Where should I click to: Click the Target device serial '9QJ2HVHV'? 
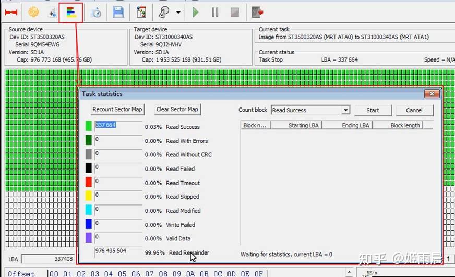169,44
